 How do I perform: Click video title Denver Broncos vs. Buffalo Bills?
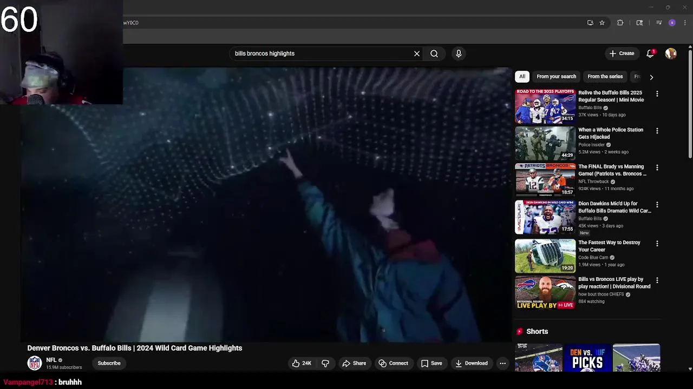[x=135, y=348]
